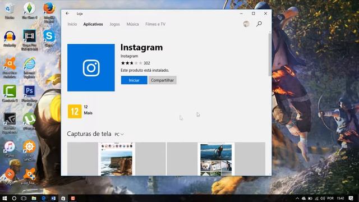Click the Compartilhar button
Screen dimensions: 359x202
click(x=162, y=80)
